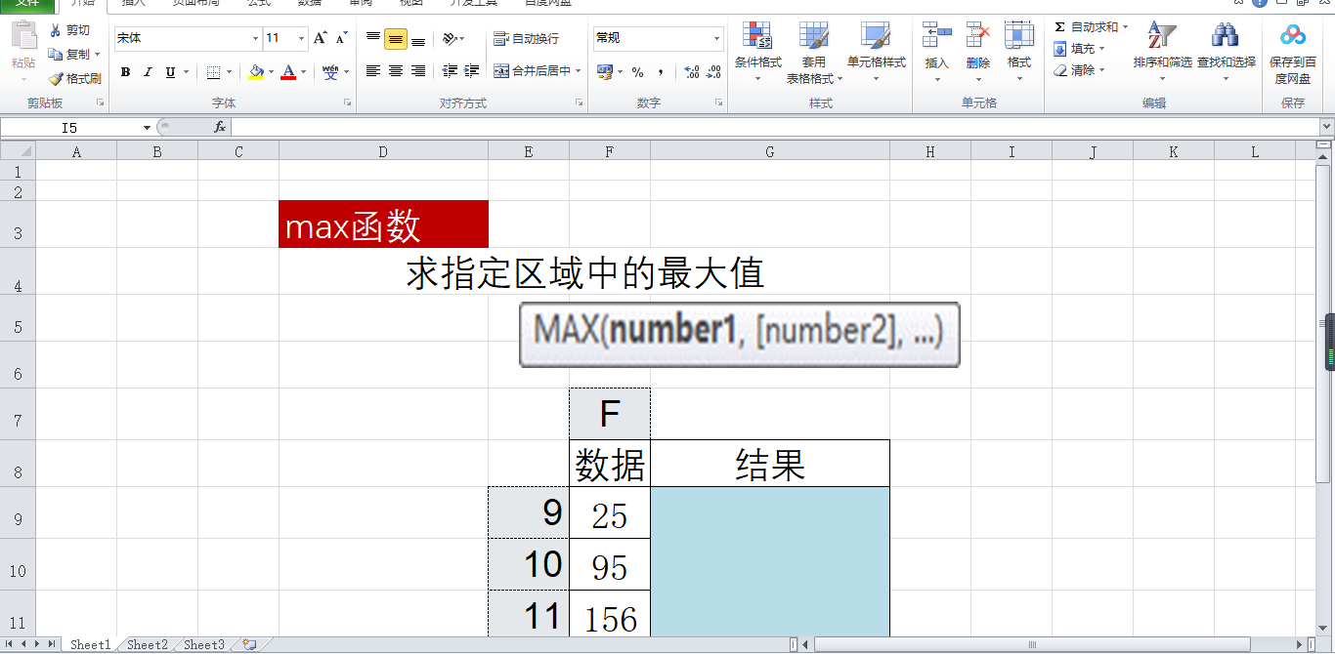Expand the formula bar
The height and width of the screenshot is (654, 1335).
1326,127
